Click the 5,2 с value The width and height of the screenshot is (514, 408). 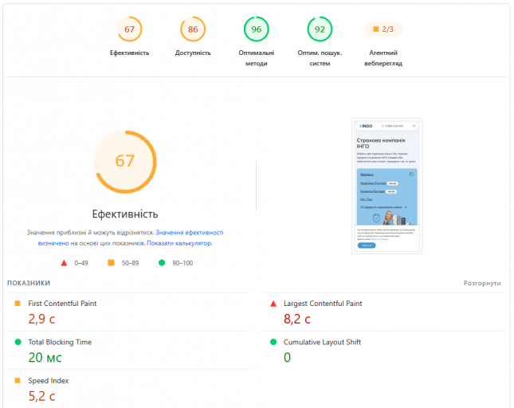click(x=41, y=396)
